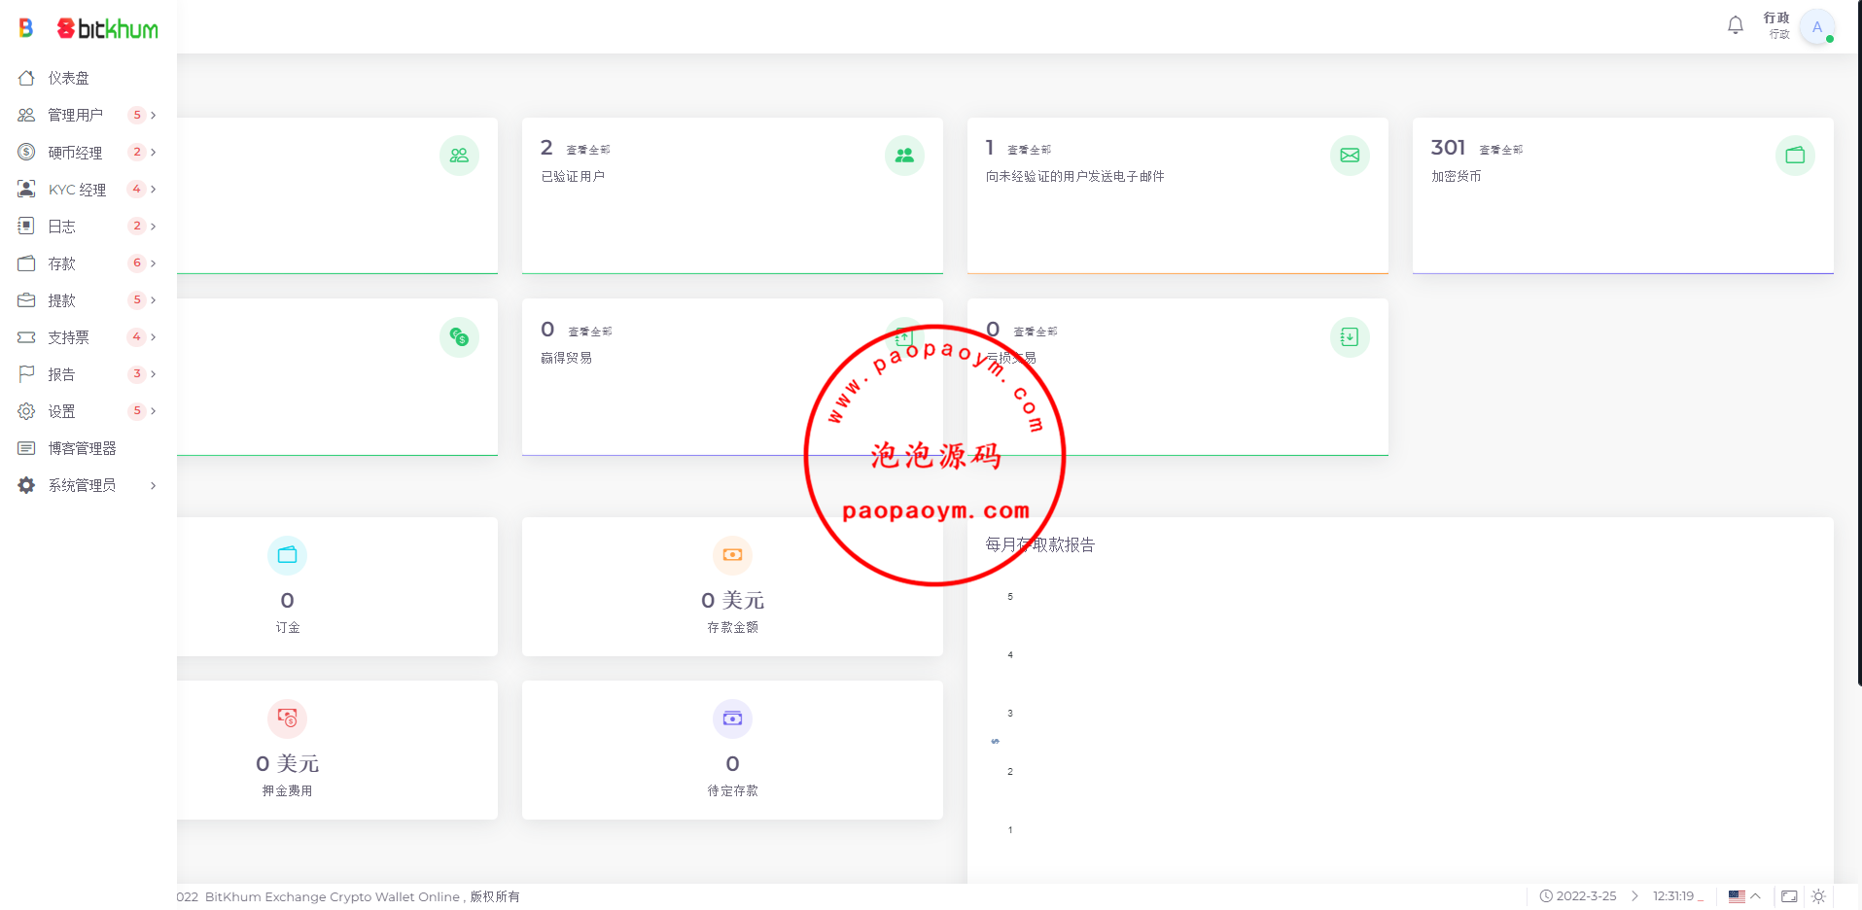The image size is (1862, 910).
Task: Click the pending deposits purple icon
Action: [732, 718]
